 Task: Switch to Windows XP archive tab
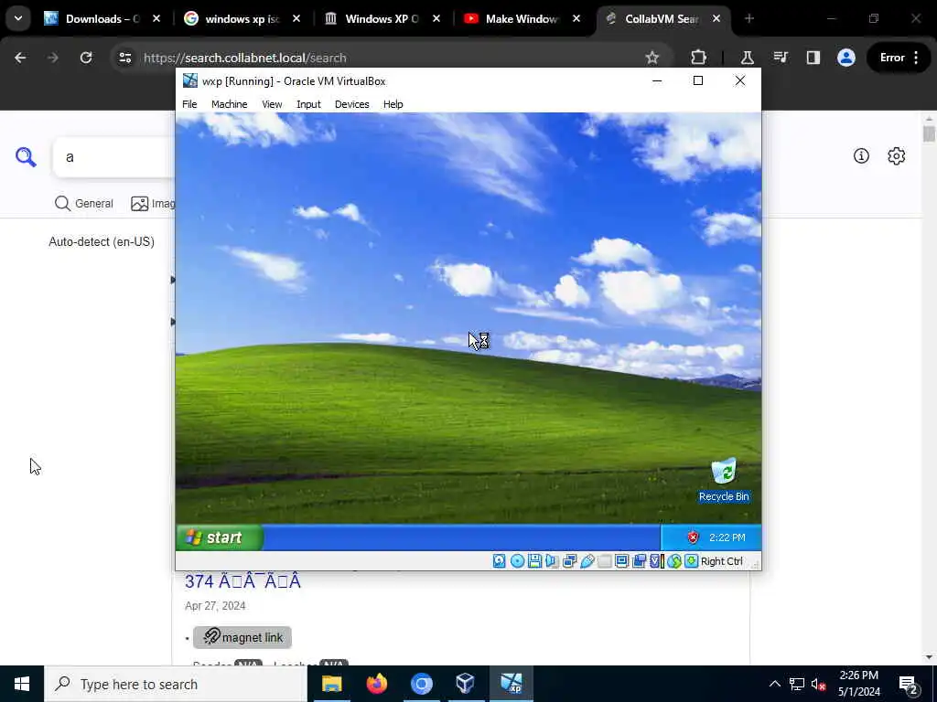point(382,19)
